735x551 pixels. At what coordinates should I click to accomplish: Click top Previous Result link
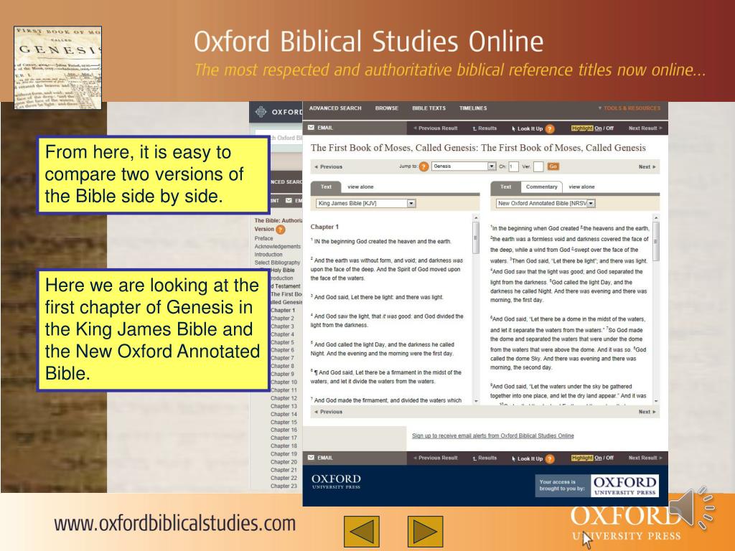click(436, 128)
